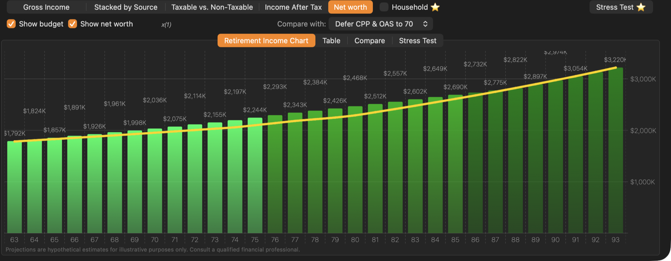This screenshot has width=671, height=261.
Task: Switch to the Table tab
Action: click(331, 41)
